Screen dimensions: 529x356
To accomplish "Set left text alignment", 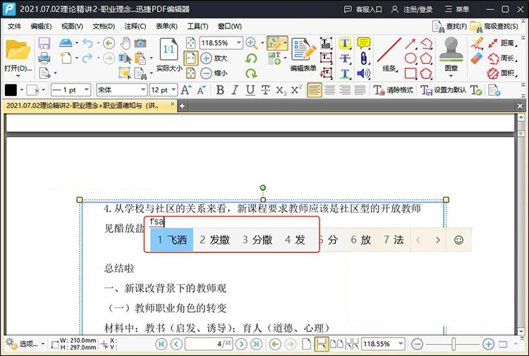I will 315,90.
